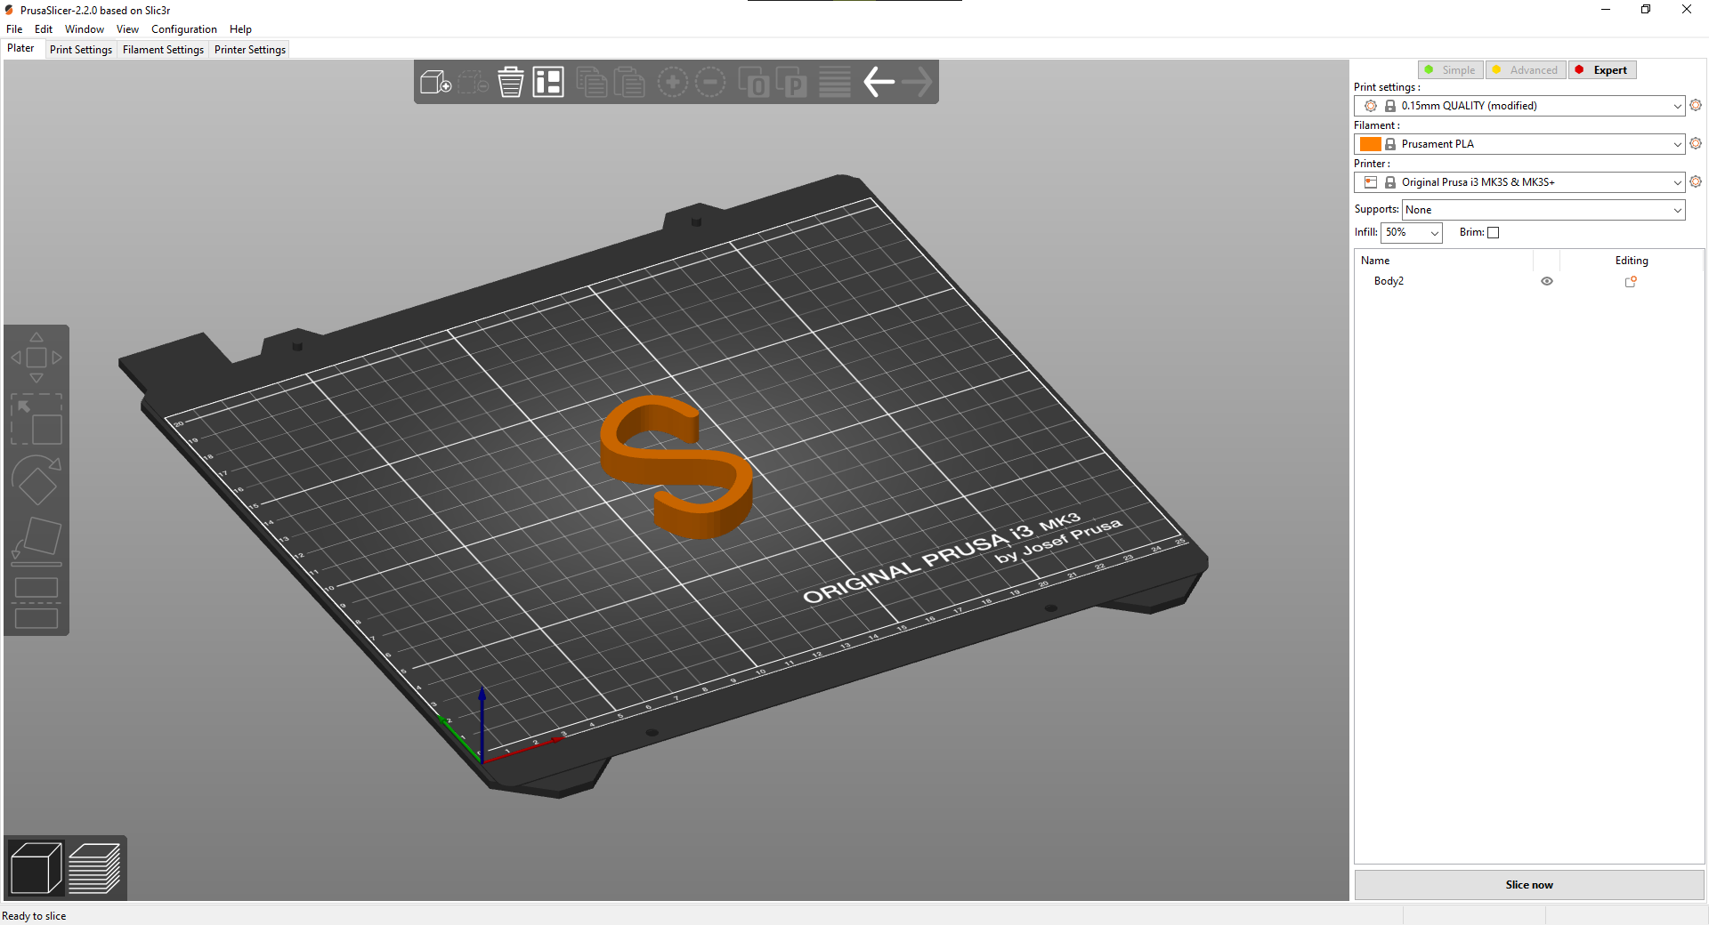Image resolution: width=1709 pixels, height=925 pixels.
Task: Click the Slice now button
Action: (x=1529, y=885)
